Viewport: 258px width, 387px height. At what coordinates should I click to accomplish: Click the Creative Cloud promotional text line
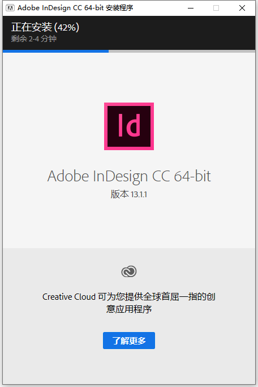[129, 297]
